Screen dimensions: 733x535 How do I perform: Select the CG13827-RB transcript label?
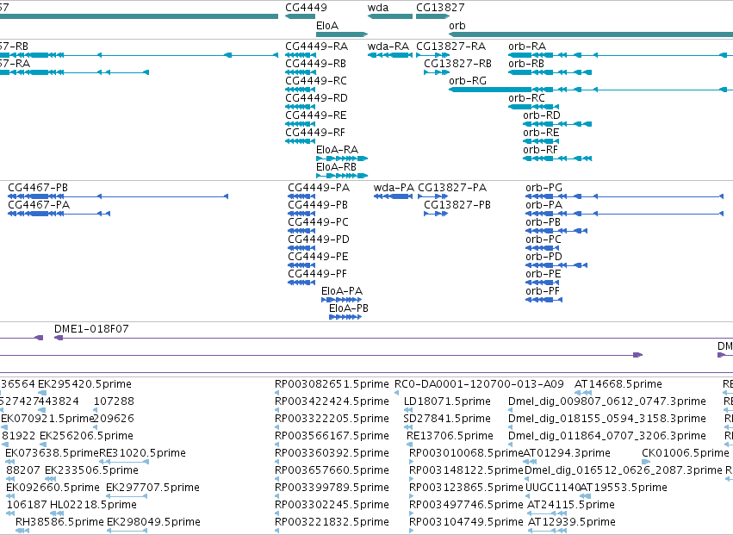458,64
